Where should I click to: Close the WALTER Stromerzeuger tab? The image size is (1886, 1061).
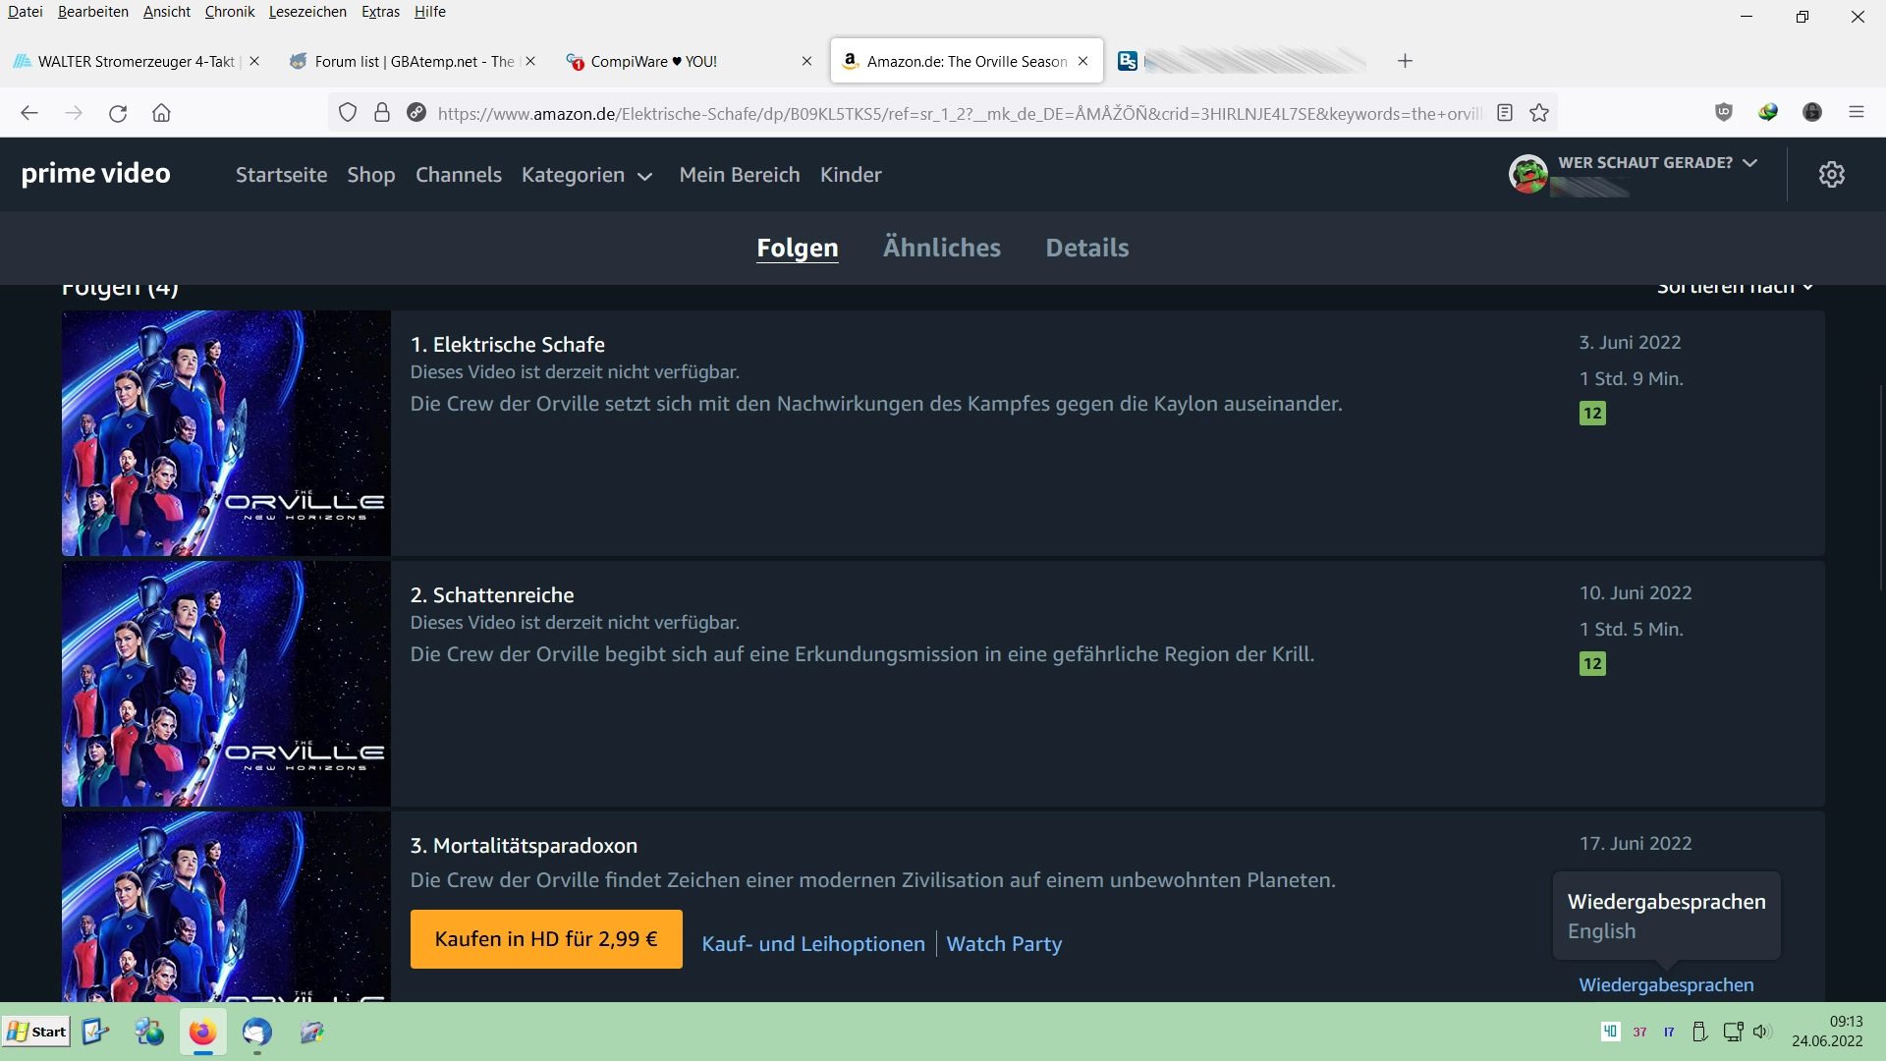pos(254,61)
